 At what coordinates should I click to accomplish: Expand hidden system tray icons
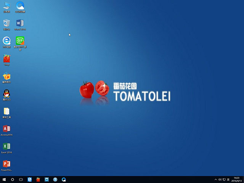[216, 180]
